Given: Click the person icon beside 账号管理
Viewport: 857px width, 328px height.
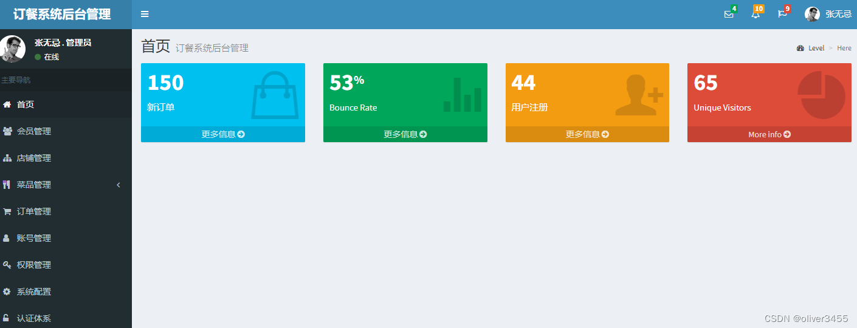Looking at the screenshot, I should (x=6, y=238).
